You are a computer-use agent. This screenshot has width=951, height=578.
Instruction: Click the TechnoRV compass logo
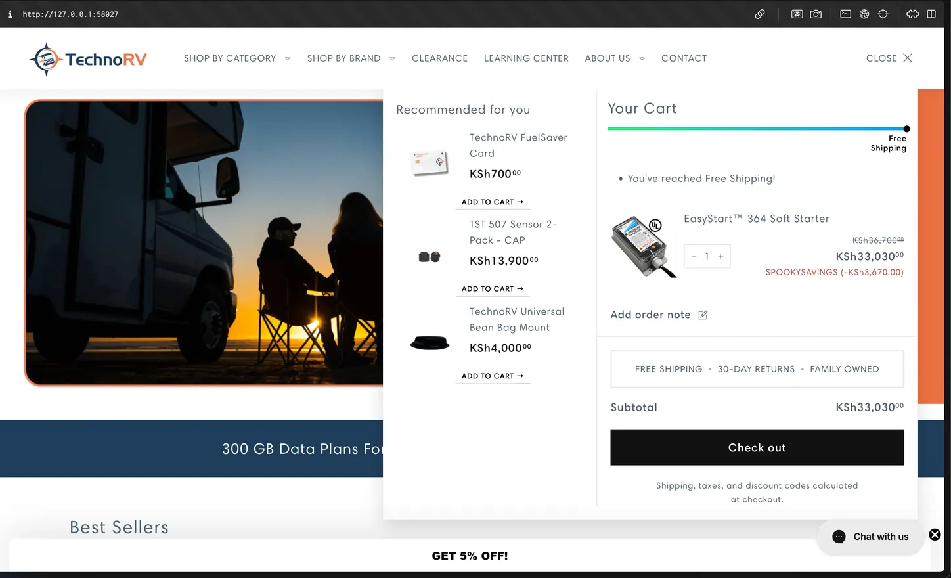89,59
